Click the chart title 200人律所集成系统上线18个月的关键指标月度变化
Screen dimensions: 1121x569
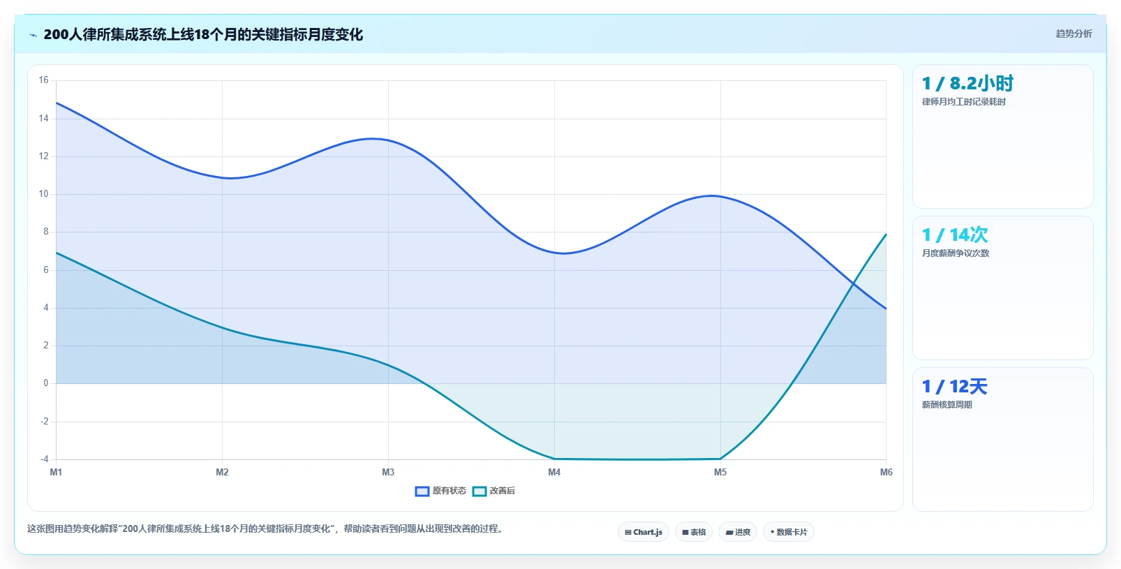(203, 34)
